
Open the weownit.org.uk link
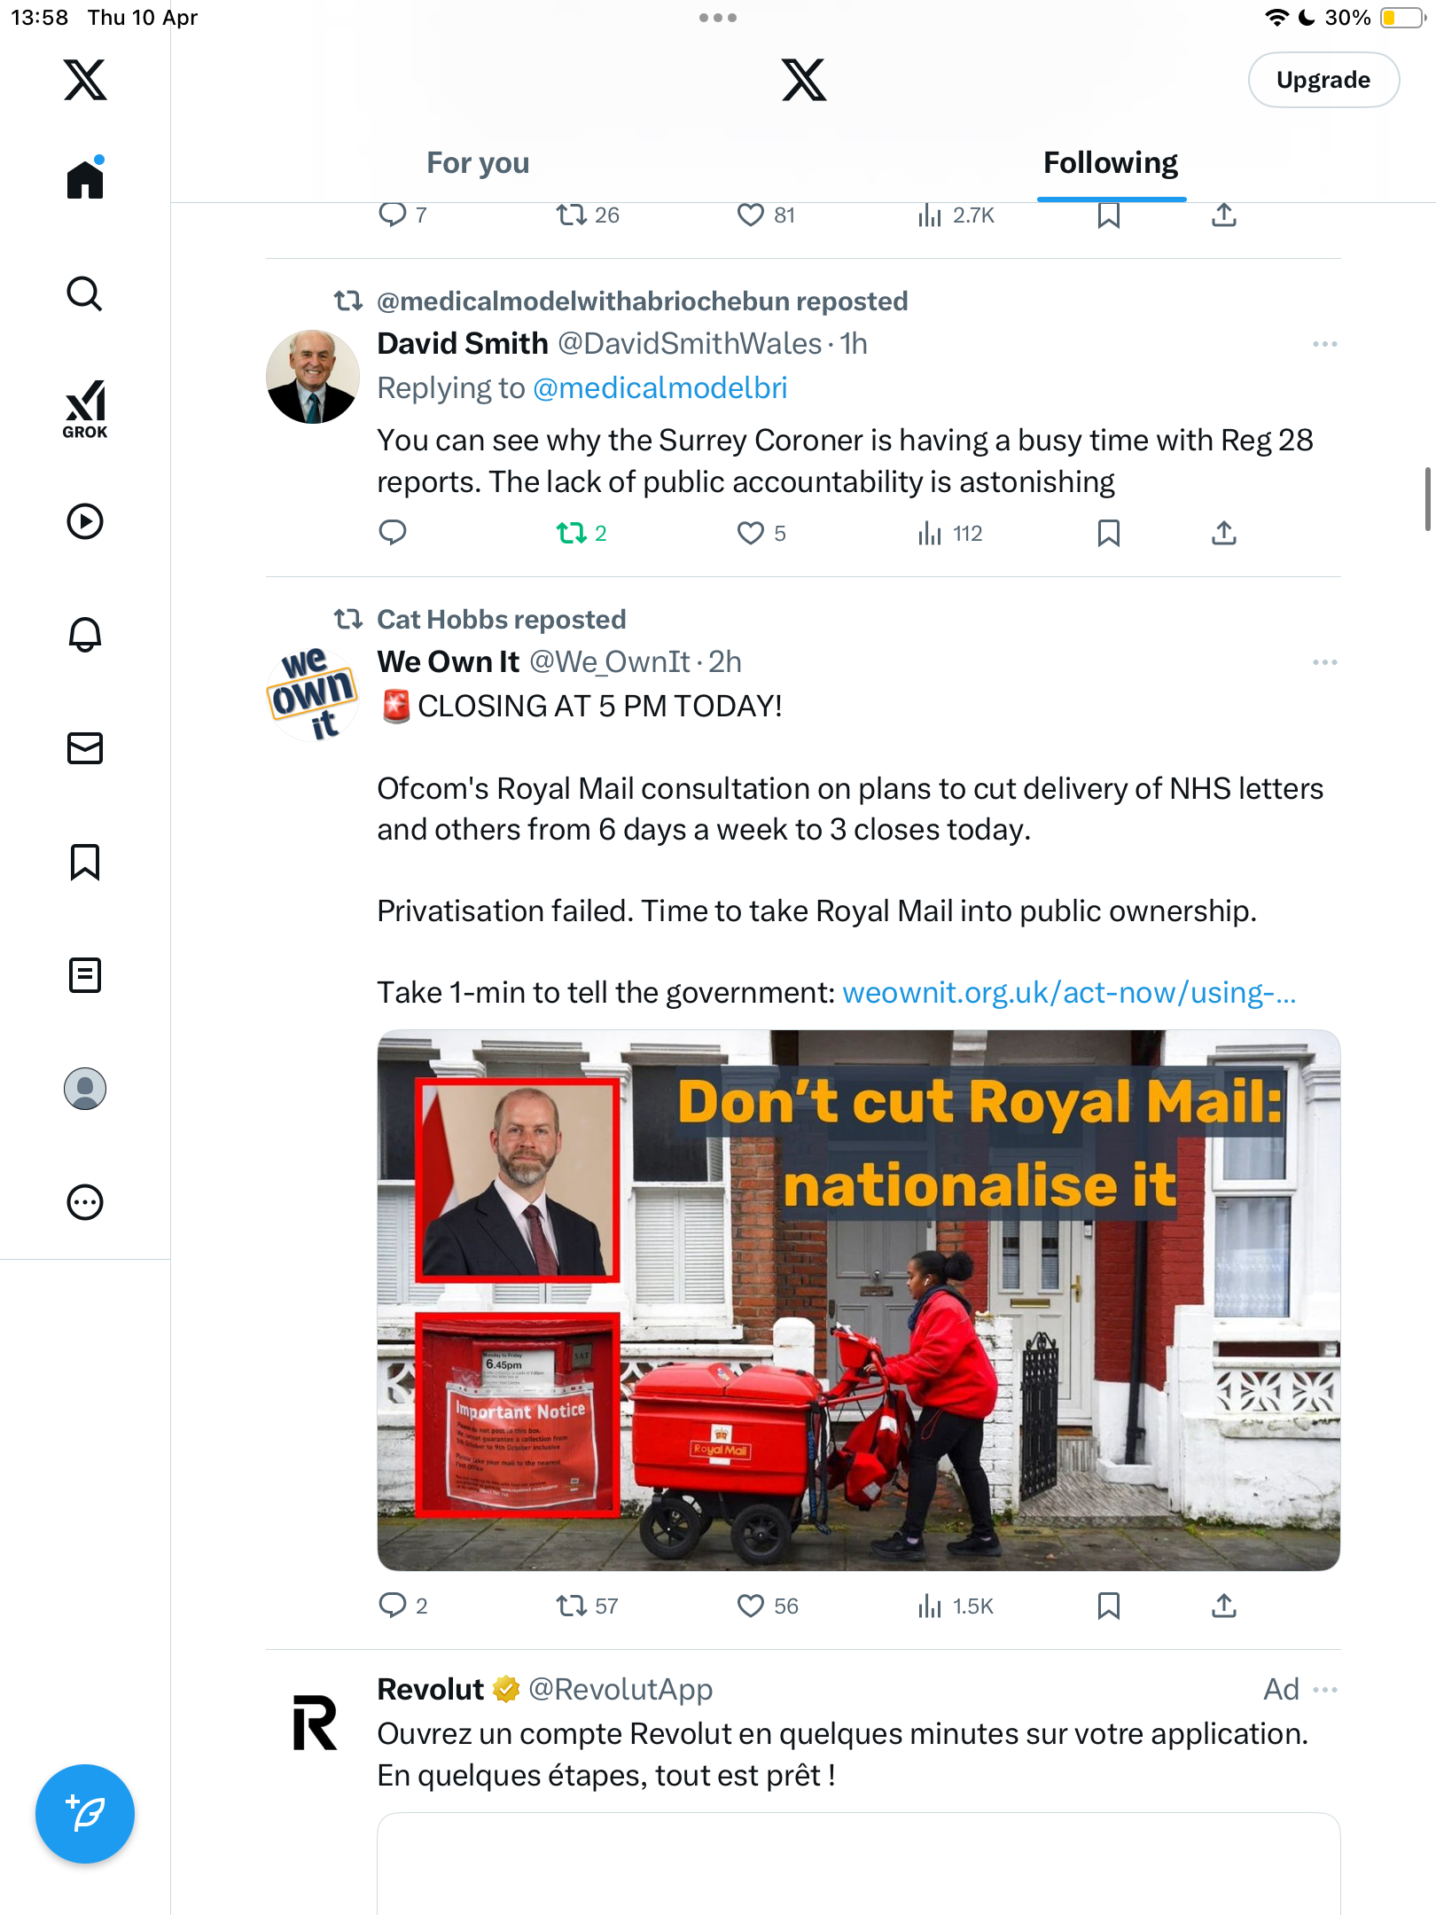click(x=1069, y=992)
